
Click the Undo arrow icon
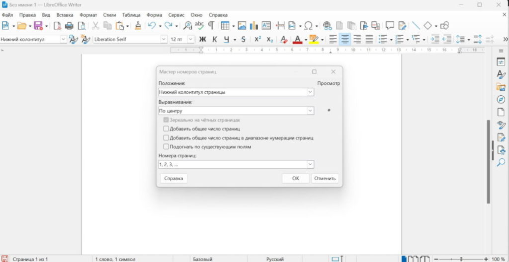tap(152, 26)
